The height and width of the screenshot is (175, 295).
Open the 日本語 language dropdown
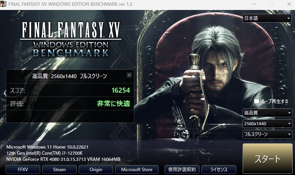pos(267,18)
